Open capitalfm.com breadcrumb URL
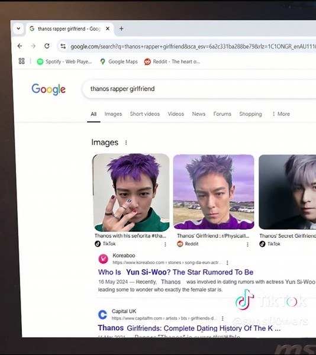Image resolution: width=316 pixels, height=355 pixels. 164,318
